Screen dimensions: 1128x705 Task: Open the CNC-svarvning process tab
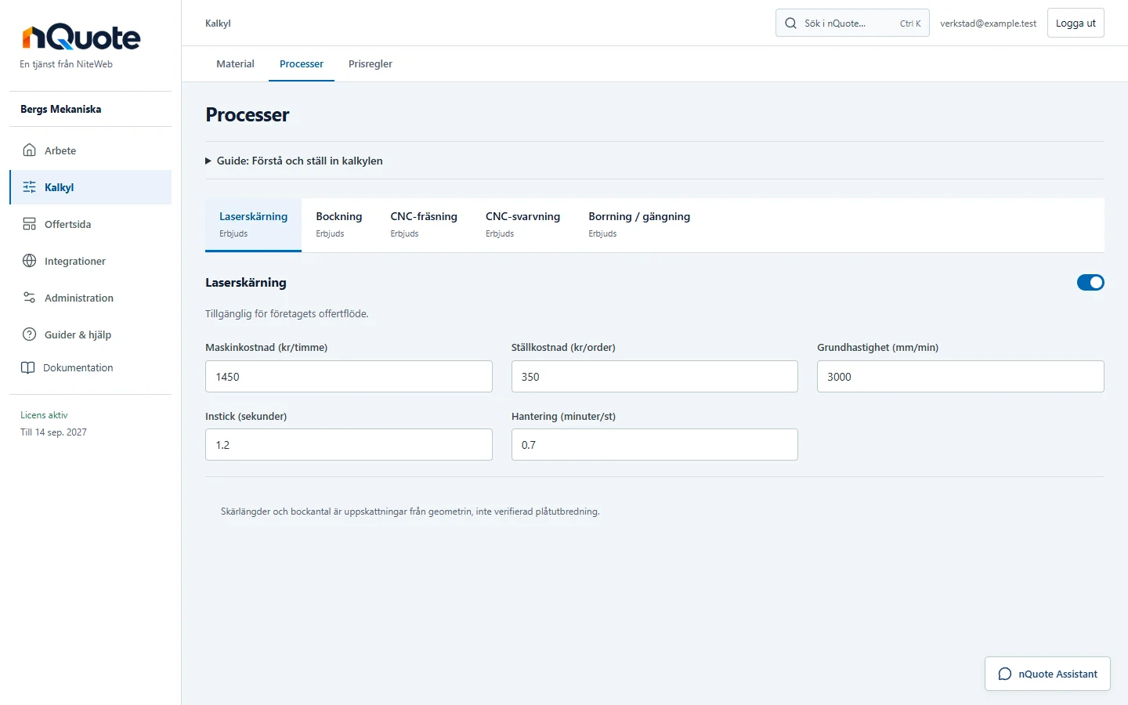(522, 225)
